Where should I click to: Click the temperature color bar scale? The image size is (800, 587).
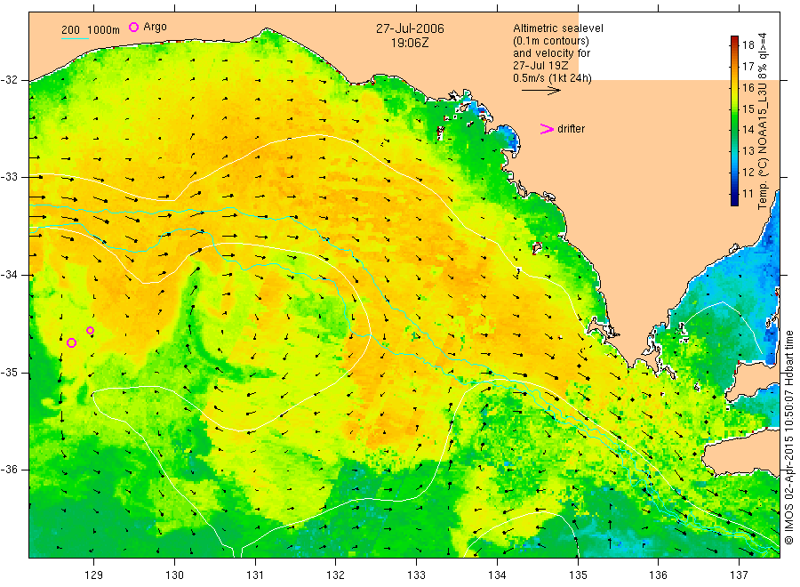(x=734, y=121)
